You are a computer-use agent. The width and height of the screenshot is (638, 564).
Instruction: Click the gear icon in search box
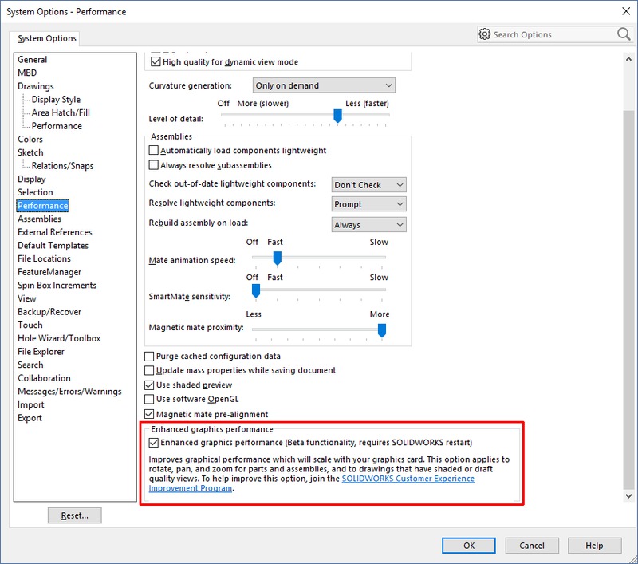coord(484,34)
